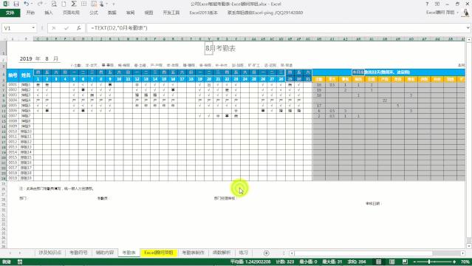Click the touch/mouse mode hand icon
Screen dimensions: 472x266
coord(101,4)
